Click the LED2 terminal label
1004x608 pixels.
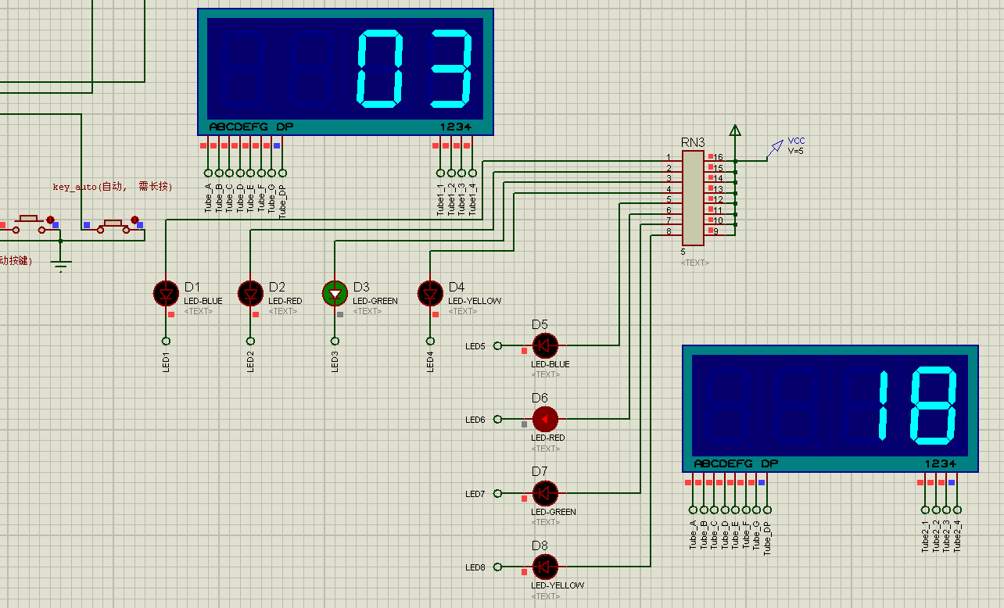click(250, 362)
